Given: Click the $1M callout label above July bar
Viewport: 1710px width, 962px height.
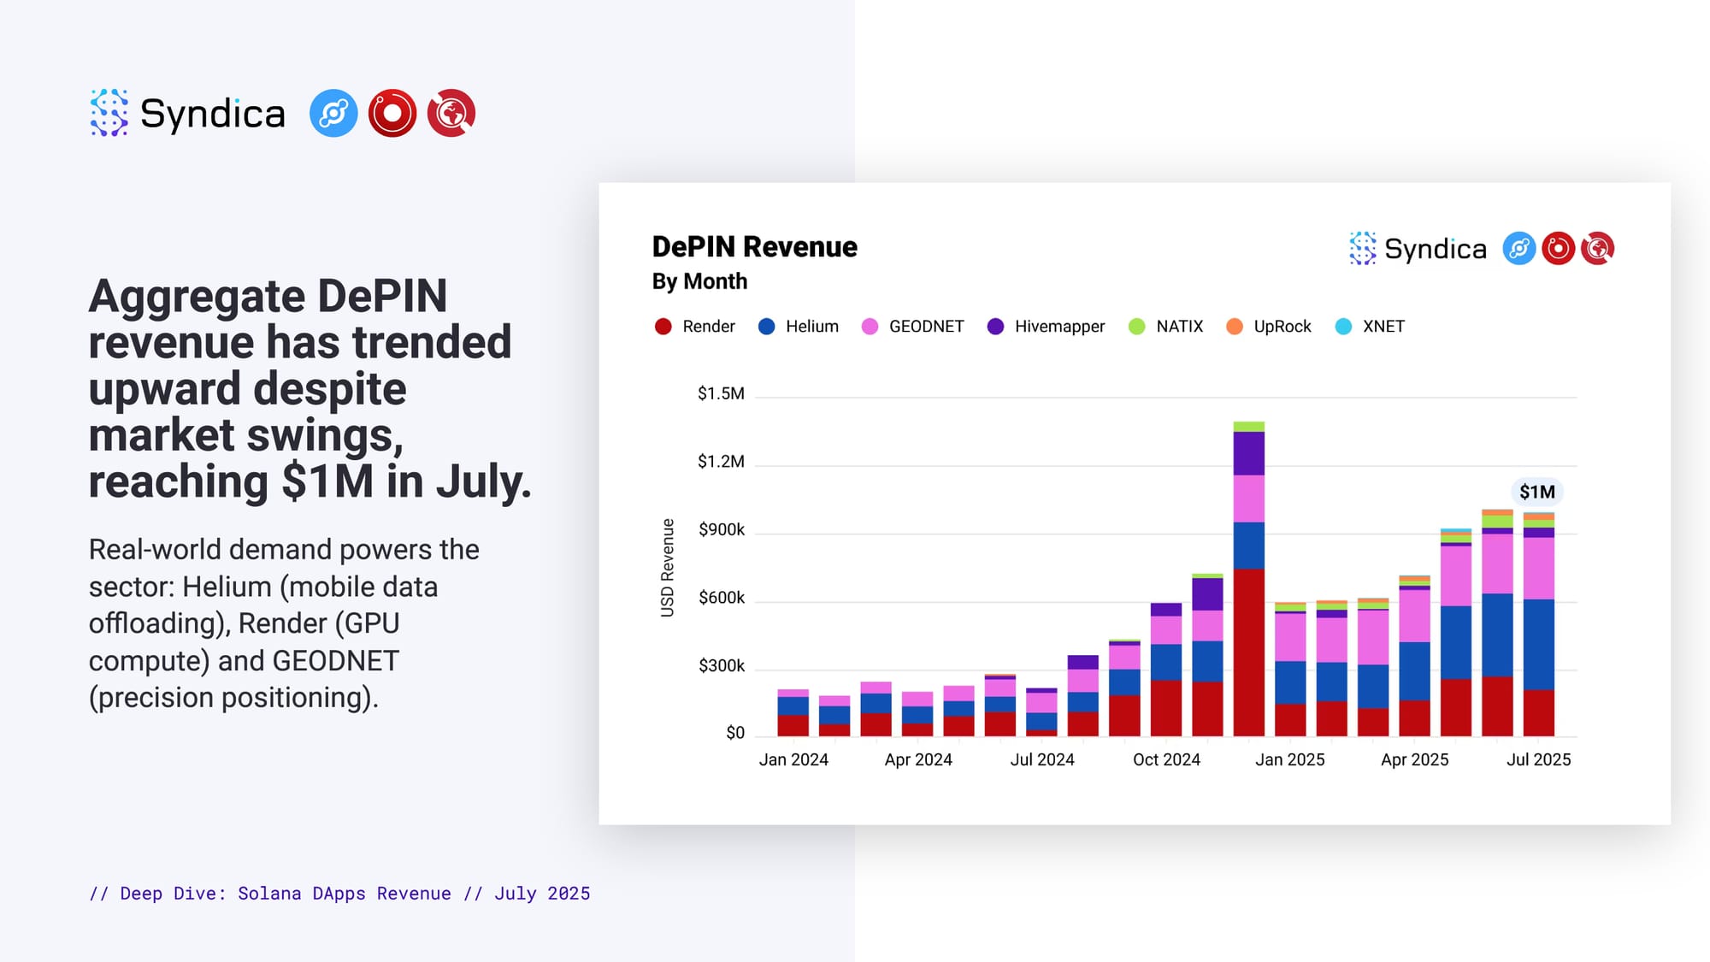Looking at the screenshot, I should [x=1537, y=492].
